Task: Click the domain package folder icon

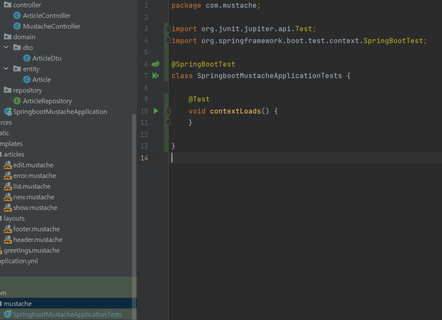Action: coord(8,37)
